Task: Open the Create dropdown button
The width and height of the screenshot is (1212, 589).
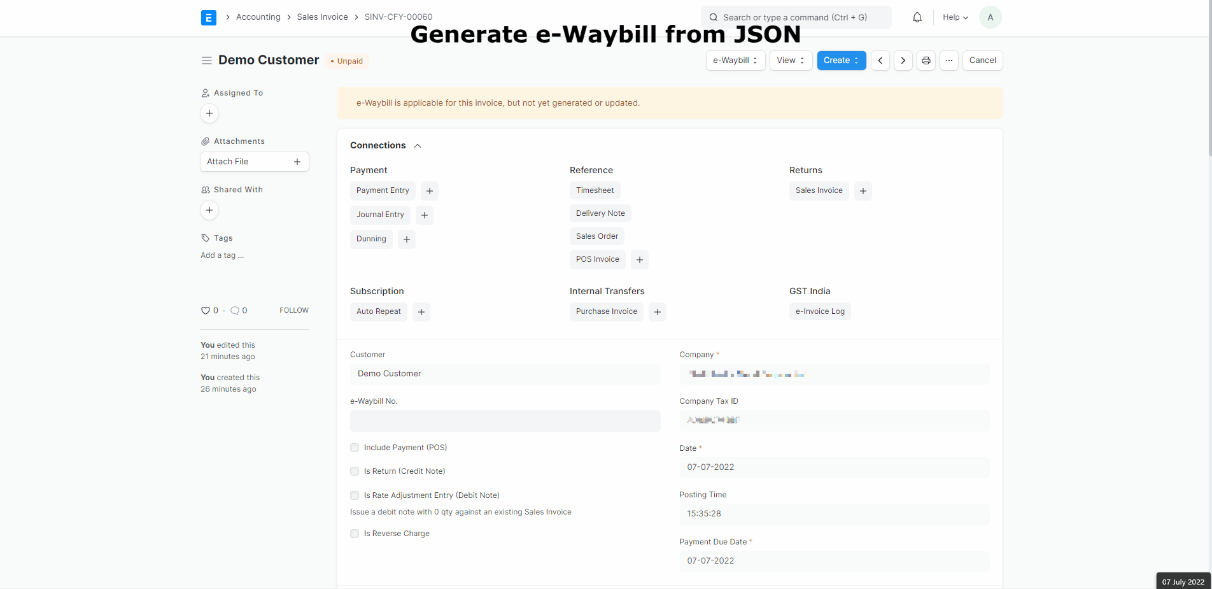Action: (x=842, y=60)
